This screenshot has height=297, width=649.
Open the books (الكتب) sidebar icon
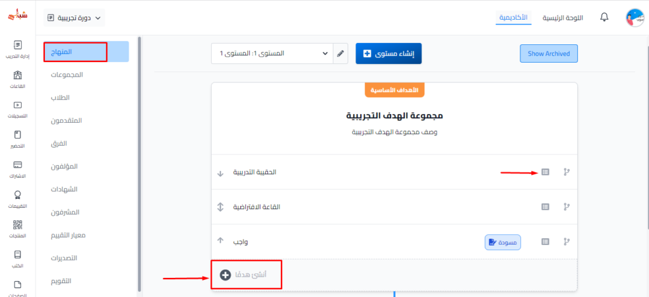coord(17,255)
